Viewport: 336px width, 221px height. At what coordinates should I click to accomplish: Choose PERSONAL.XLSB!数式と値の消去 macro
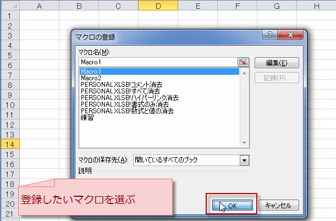point(127,111)
